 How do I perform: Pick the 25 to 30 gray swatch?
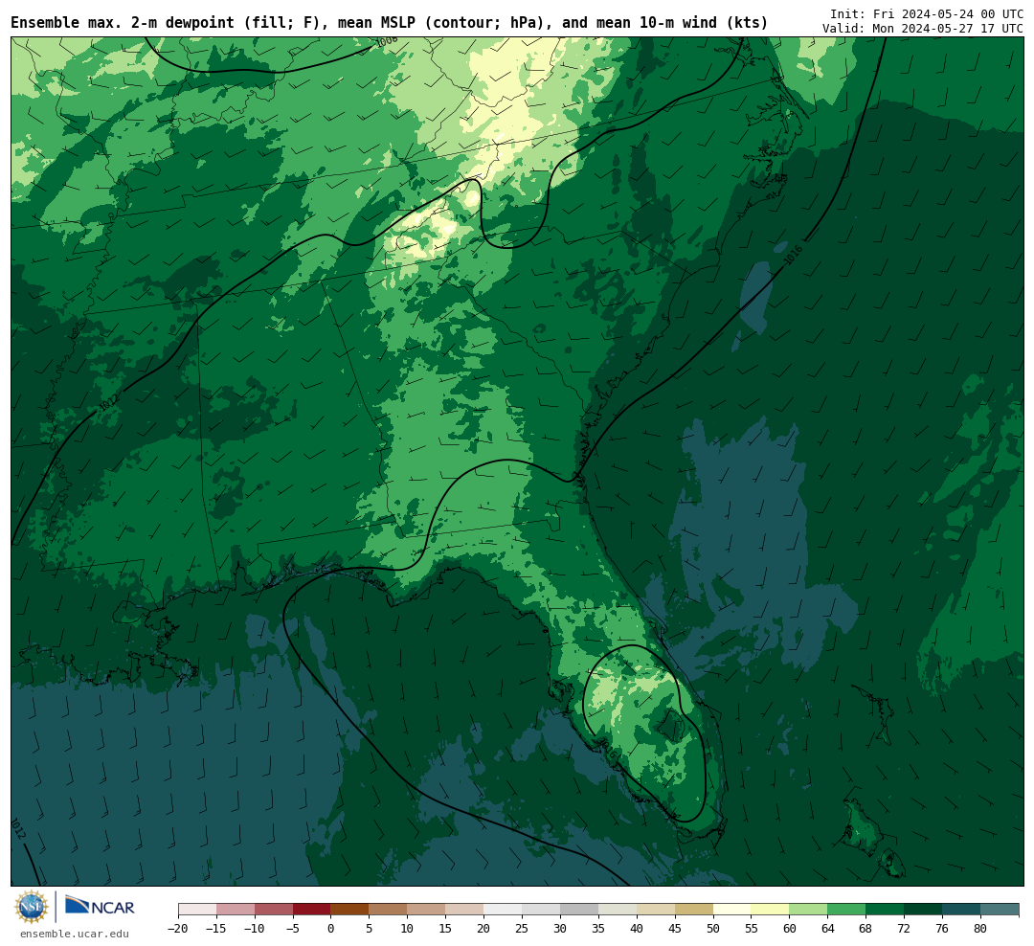point(541,910)
